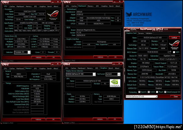Select the Graphics Card tab in GPU-Z
Viewport: 183px width, 130px height.
click(x=131, y=33)
